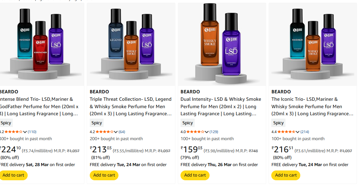The width and height of the screenshot is (359, 188).
Task: Add The Iconic Trio to cart
Action: coord(286,175)
